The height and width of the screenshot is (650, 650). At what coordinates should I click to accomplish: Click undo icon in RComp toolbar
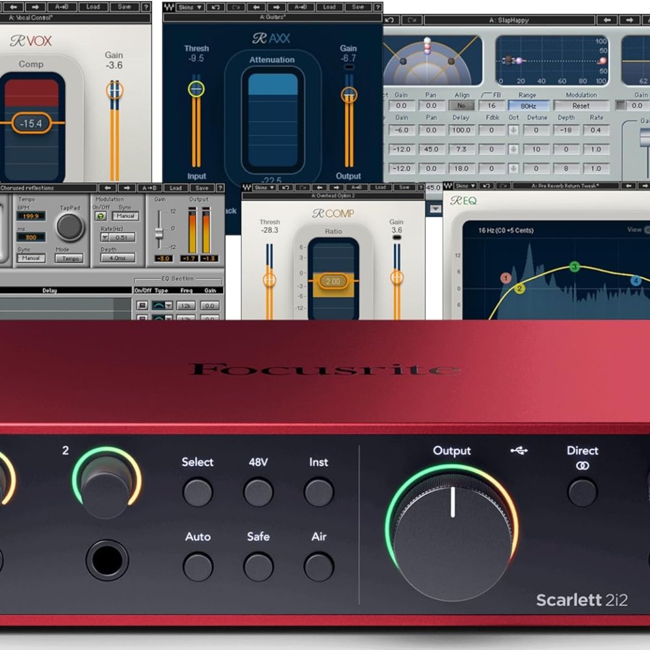(x=285, y=187)
